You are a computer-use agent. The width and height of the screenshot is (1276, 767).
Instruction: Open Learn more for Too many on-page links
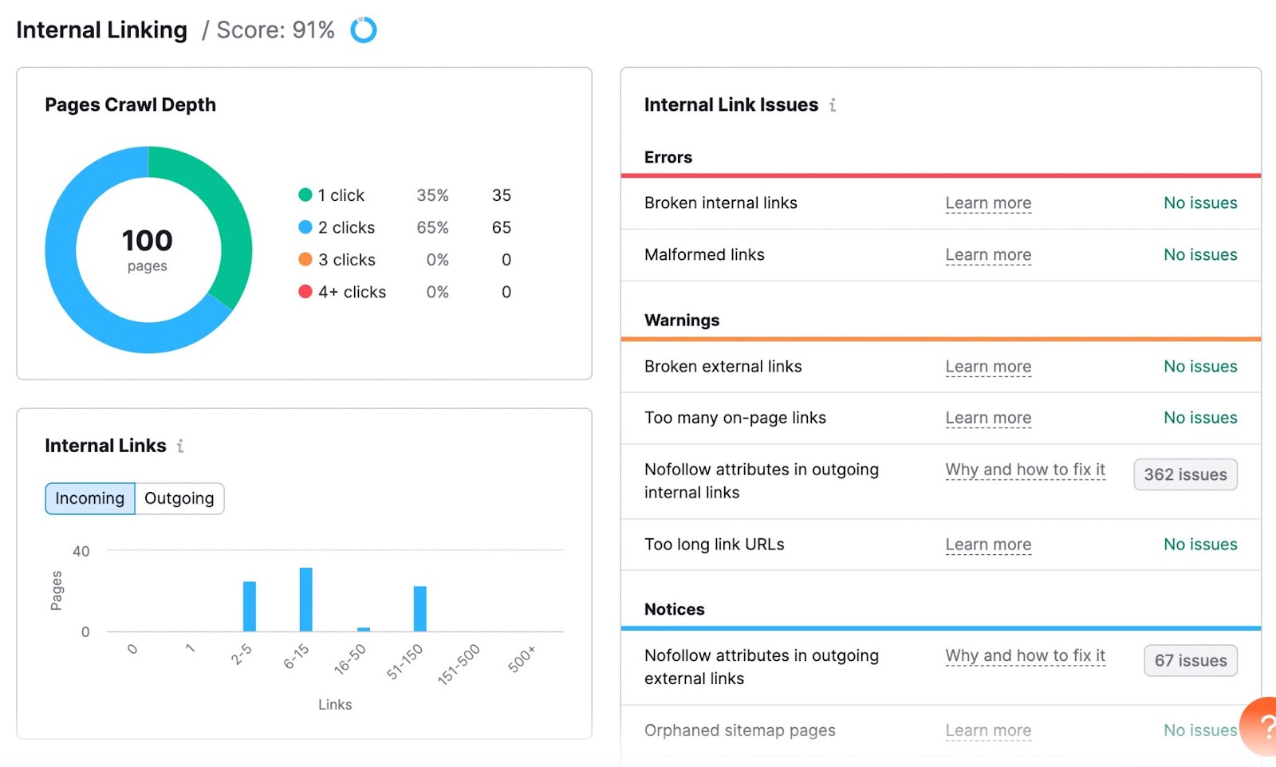click(988, 418)
